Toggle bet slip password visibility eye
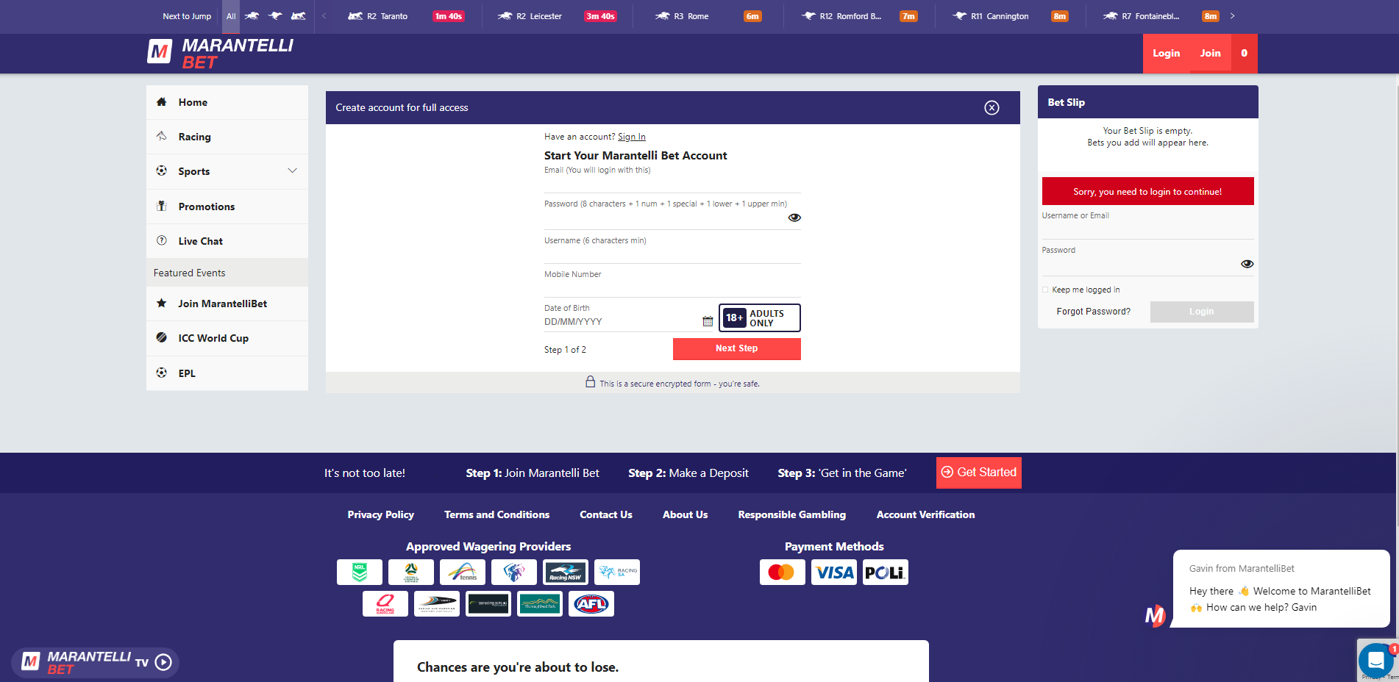 click(x=1247, y=264)
